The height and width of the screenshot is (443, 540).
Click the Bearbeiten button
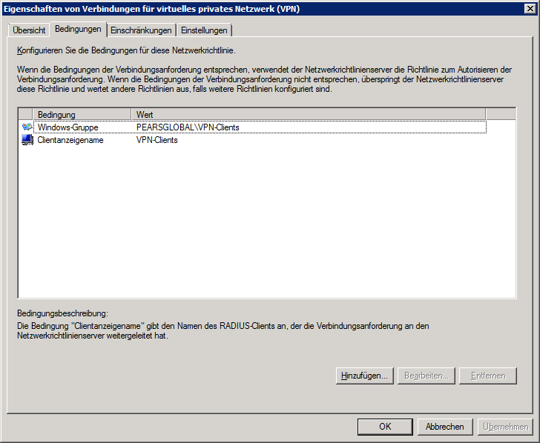click(426, 376)
